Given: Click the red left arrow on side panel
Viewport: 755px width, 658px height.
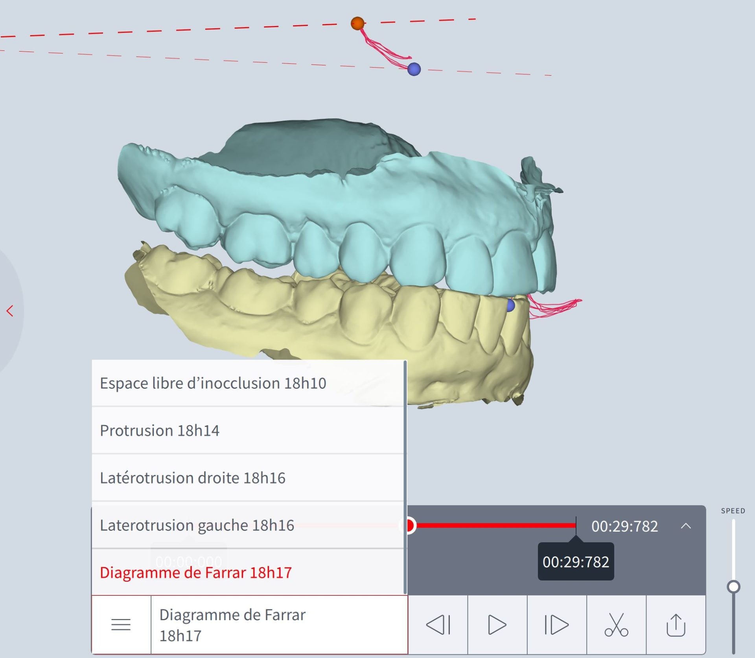Looking at the screenshot, I should tap(10, 311).
